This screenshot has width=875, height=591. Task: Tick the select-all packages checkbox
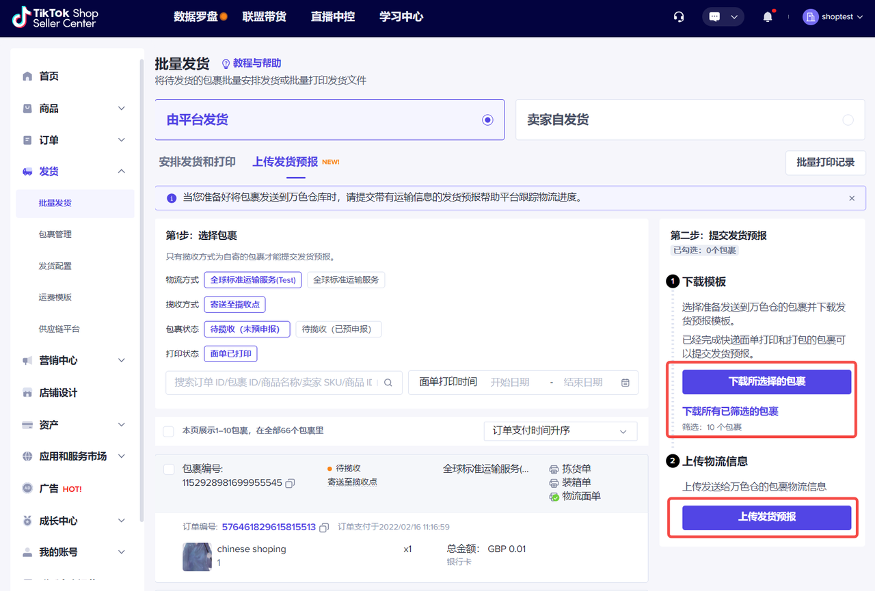168,431
